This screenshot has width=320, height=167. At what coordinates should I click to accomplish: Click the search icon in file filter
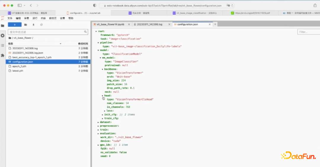85,32
